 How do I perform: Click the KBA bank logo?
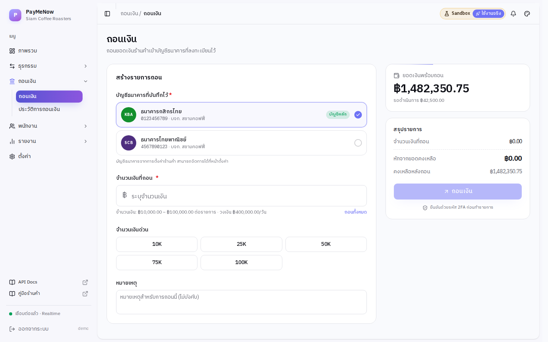coord(129,115)
